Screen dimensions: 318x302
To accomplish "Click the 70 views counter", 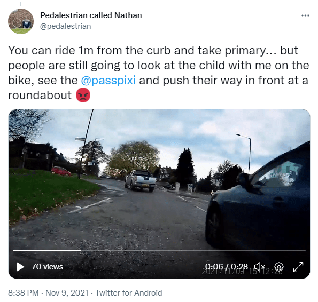I will [x=48, y=267].
